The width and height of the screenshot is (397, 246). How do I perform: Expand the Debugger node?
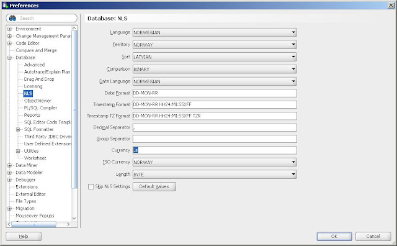tap(9, 180)
